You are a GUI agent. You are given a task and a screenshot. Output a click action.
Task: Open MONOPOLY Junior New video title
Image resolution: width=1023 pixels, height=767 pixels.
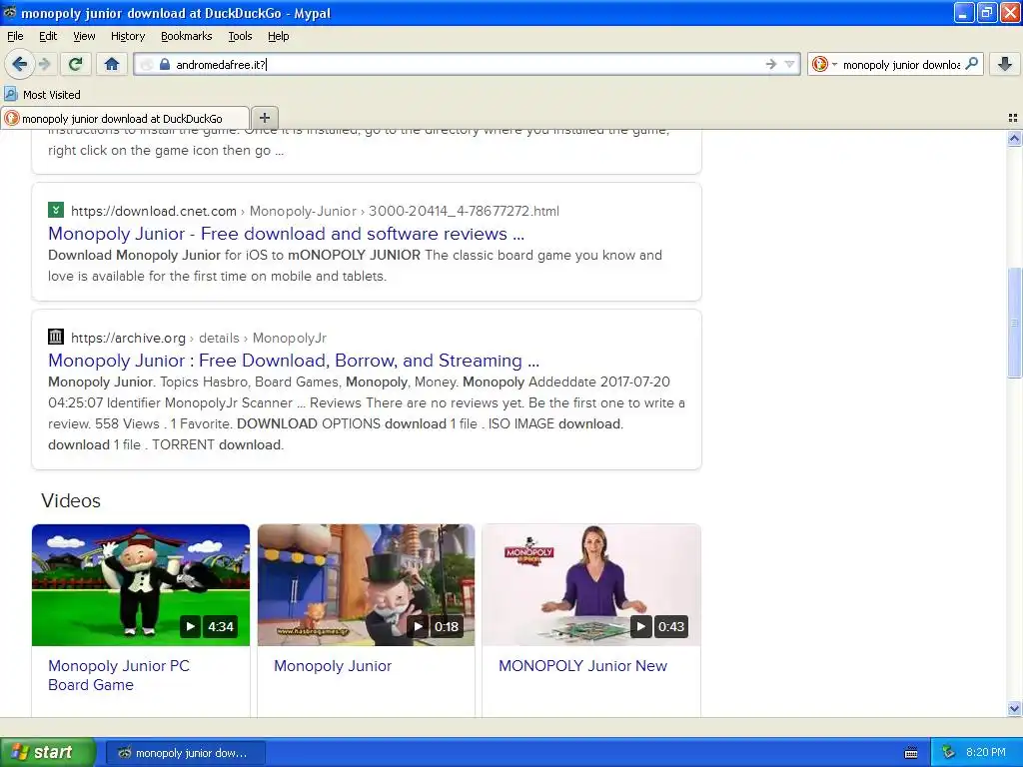(582, 666)
